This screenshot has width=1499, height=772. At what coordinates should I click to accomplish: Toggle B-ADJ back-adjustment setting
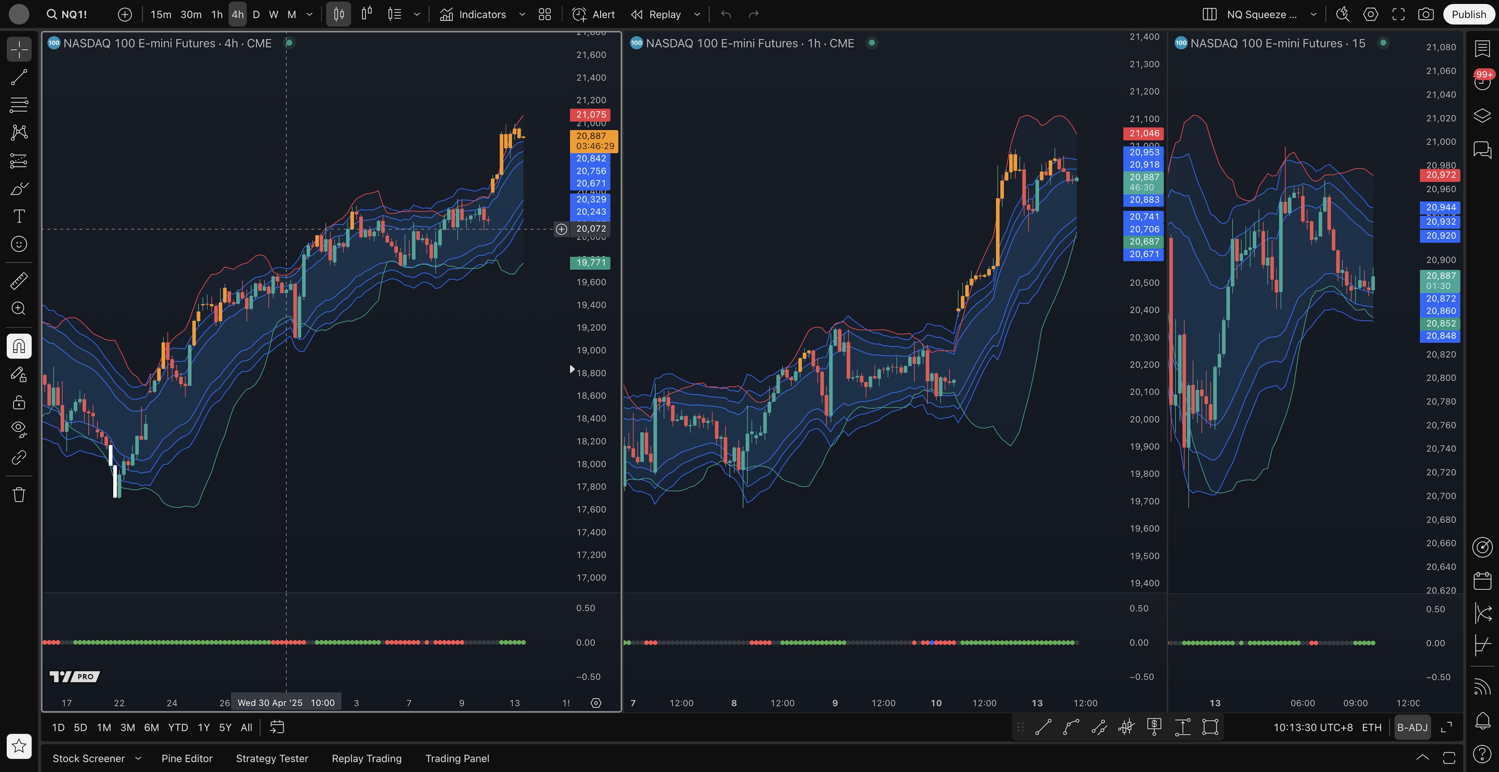coord(1412,727)
